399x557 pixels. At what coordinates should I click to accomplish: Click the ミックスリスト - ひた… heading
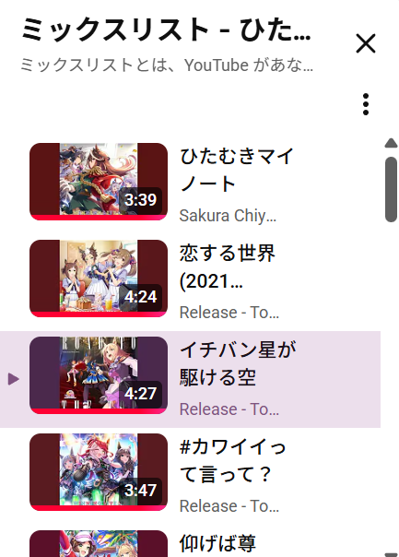166,30
